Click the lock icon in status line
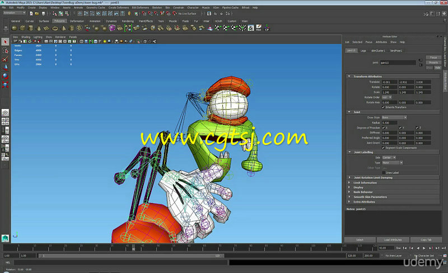The image size is (448, 273). point(129,13)
